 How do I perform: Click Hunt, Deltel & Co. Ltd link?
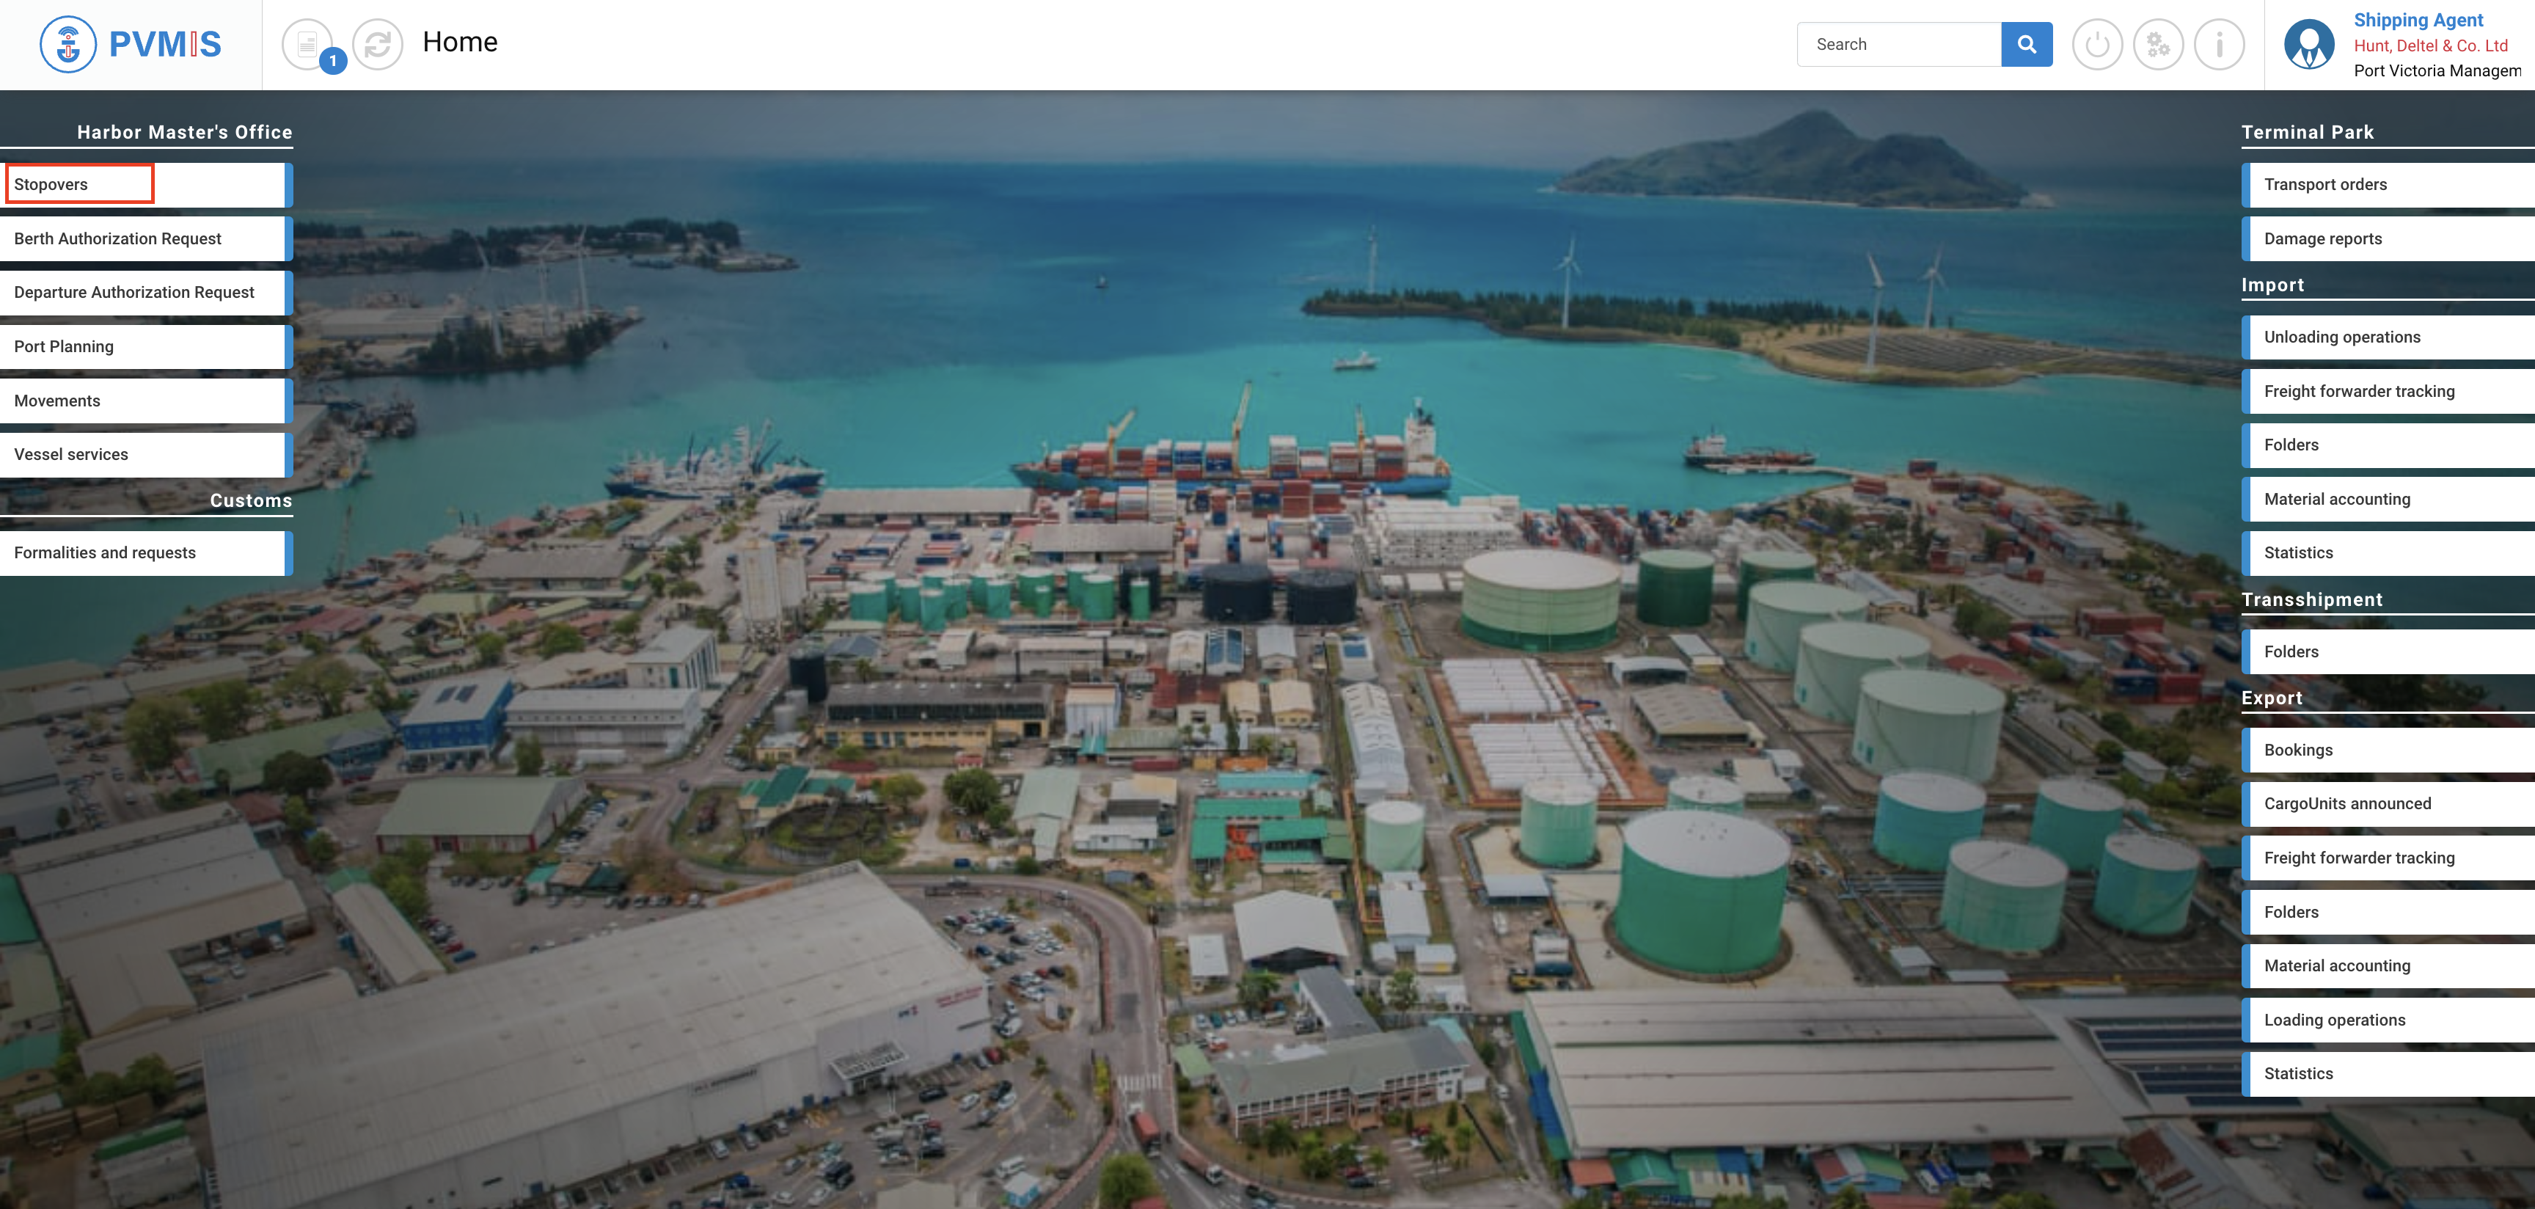(x=2429, y=45)
